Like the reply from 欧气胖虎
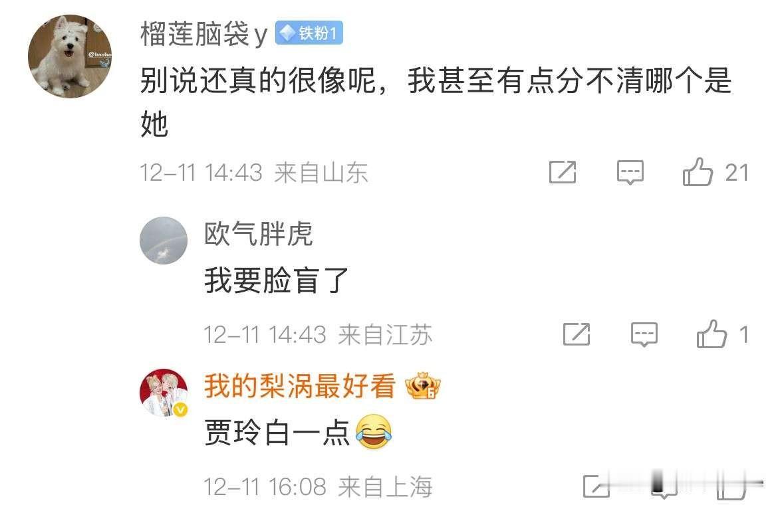The width and height of the screenshot is (778, 505). click(712, 334)
